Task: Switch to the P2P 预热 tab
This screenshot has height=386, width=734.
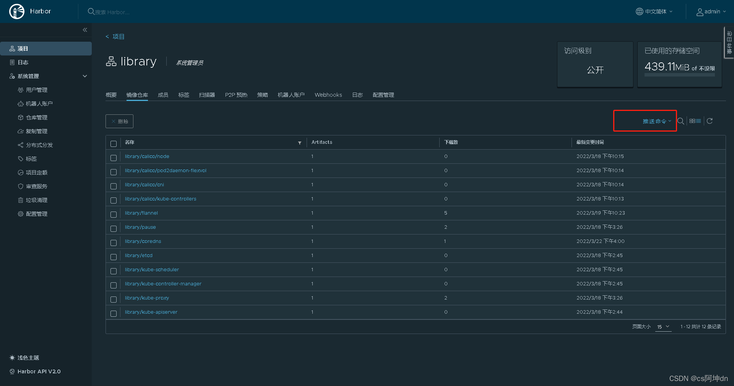Action: 236,95
